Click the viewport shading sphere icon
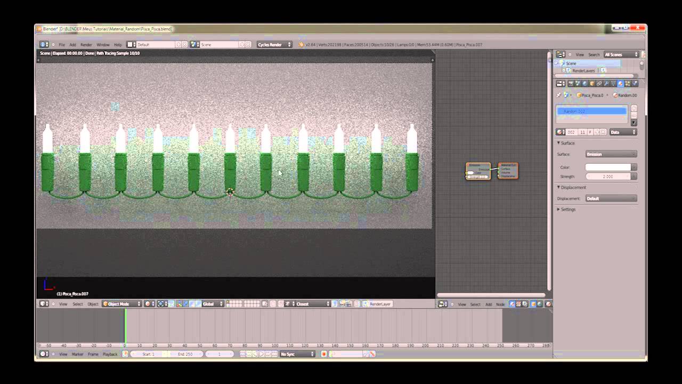Viewport: 682px width, 384px height. pos(149,304)
